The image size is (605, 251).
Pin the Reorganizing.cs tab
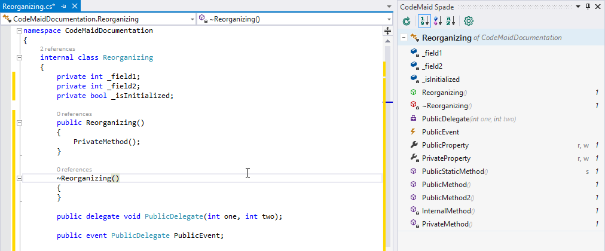64,6
